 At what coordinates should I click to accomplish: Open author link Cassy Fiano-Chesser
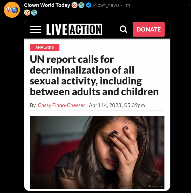point(61,105)
